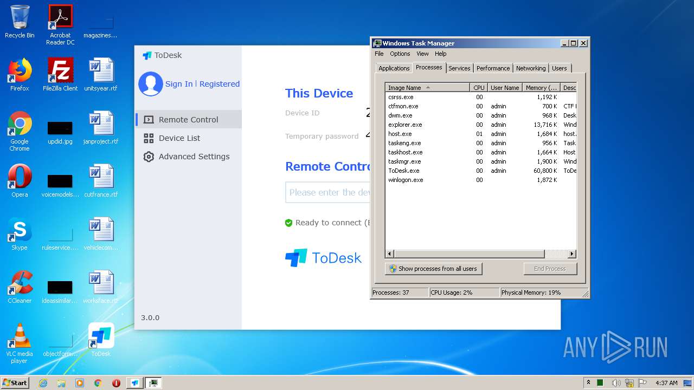This screenshot has height=390, width=694.
Task: Select Device List in ToDesk sidebar
Action: tap(188, 138)
